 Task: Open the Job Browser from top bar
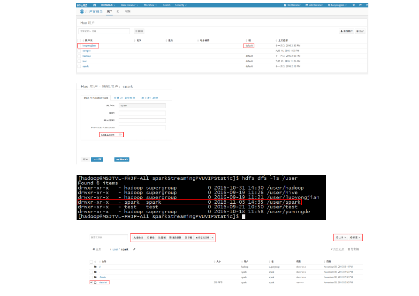(314, 5)
